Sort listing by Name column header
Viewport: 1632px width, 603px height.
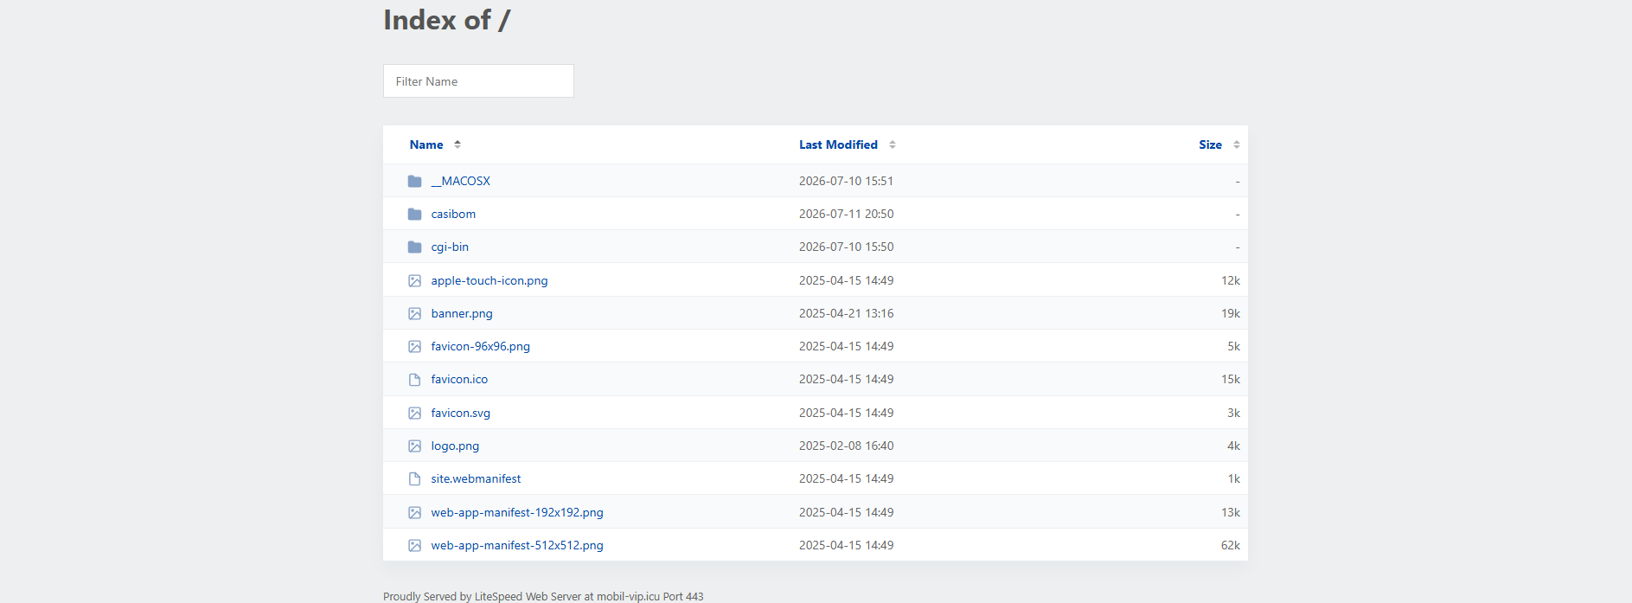point(426,144)
